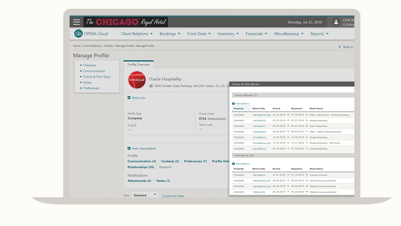Expand the Bookings menu
This screenshot has height=226, width=401.
tap(170, 34)
